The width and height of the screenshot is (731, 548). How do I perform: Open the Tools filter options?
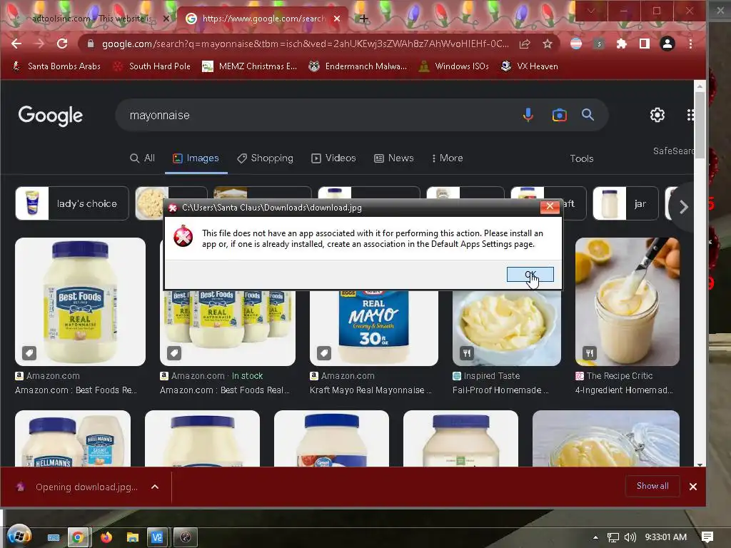coord(581,158)
